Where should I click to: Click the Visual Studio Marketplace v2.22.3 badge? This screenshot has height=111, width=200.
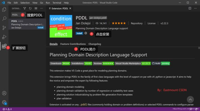coord(133,63)
